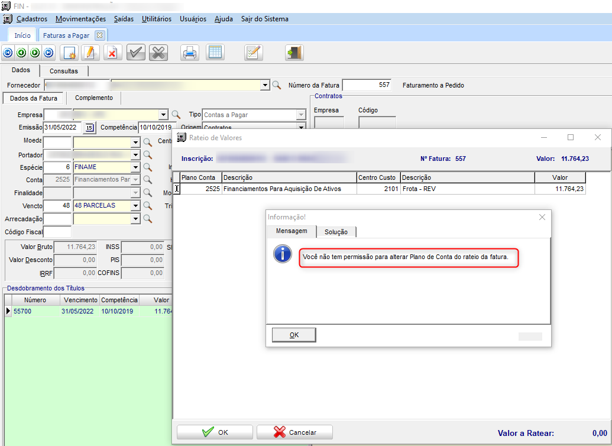Click Cancelar in Rateio de Valores window

click(294, 432)
